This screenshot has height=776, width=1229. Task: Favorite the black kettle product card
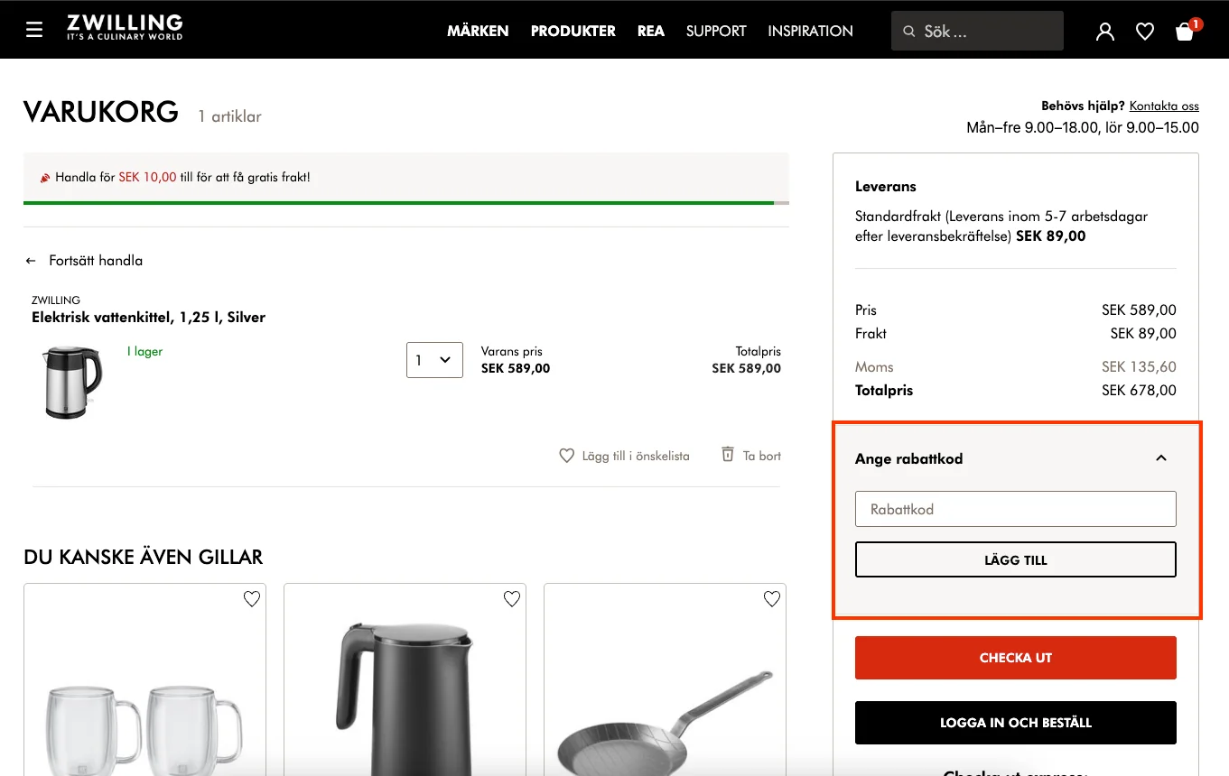tap(512, 599)
